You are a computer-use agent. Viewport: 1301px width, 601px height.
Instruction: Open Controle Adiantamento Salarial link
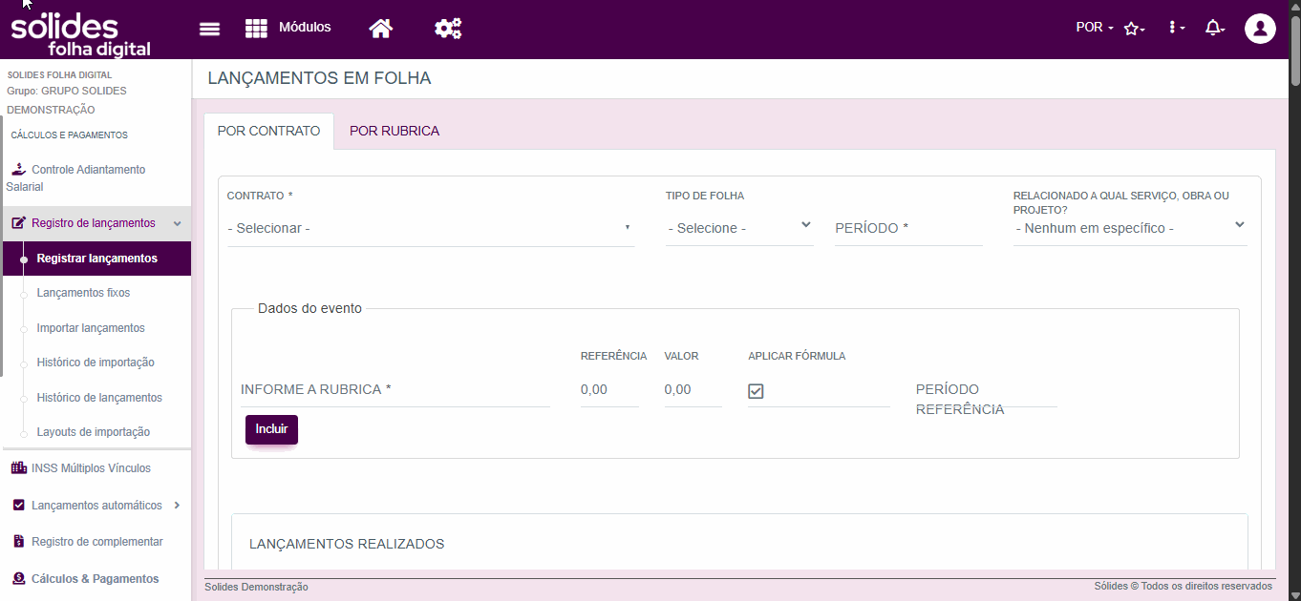point(75,178)
